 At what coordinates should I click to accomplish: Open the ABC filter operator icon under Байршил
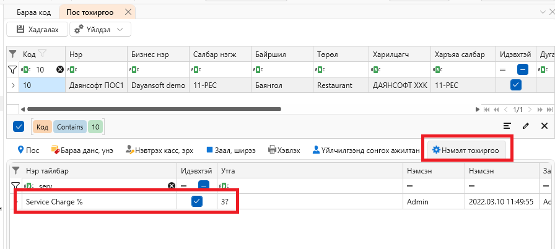pos(258,69)
